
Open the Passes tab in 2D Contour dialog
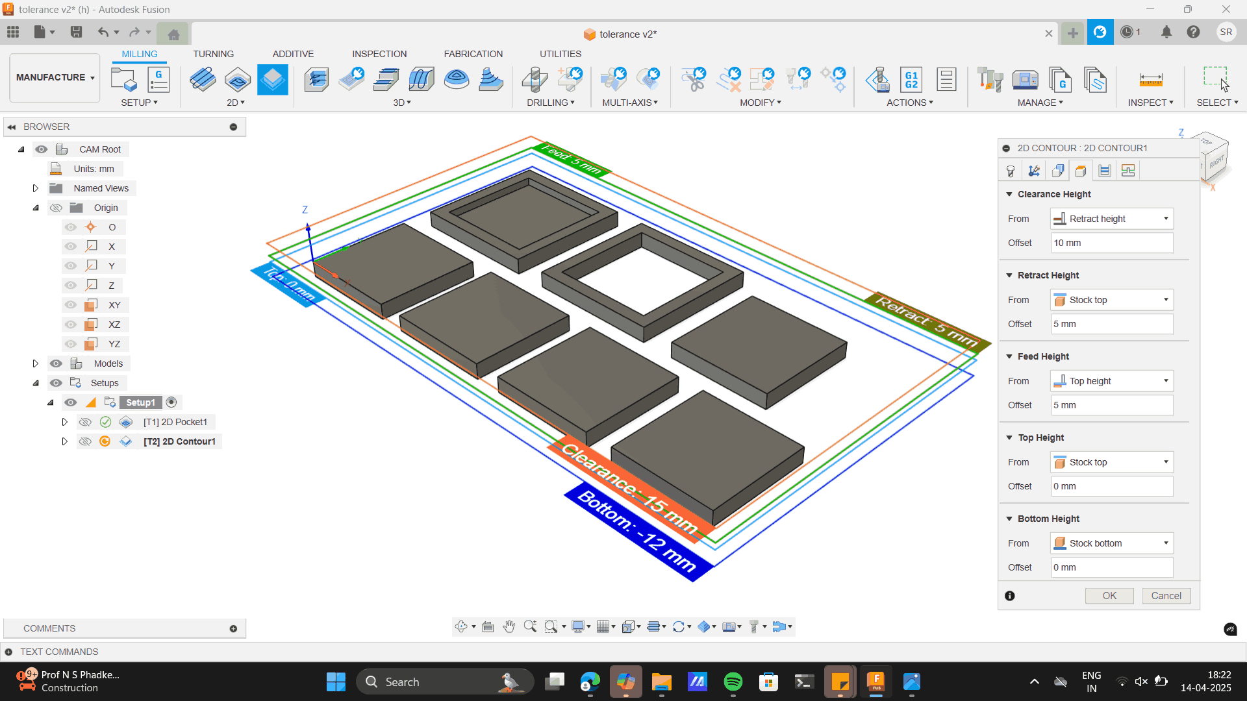coord(1104,171)
